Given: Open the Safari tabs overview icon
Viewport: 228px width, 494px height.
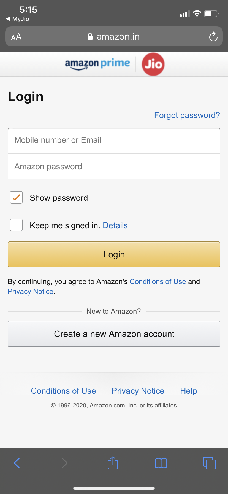Looking at the screenshot, I should (x=209, y=463).
